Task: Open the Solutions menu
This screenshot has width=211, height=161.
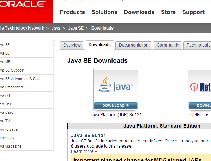Action: point(104,12)
